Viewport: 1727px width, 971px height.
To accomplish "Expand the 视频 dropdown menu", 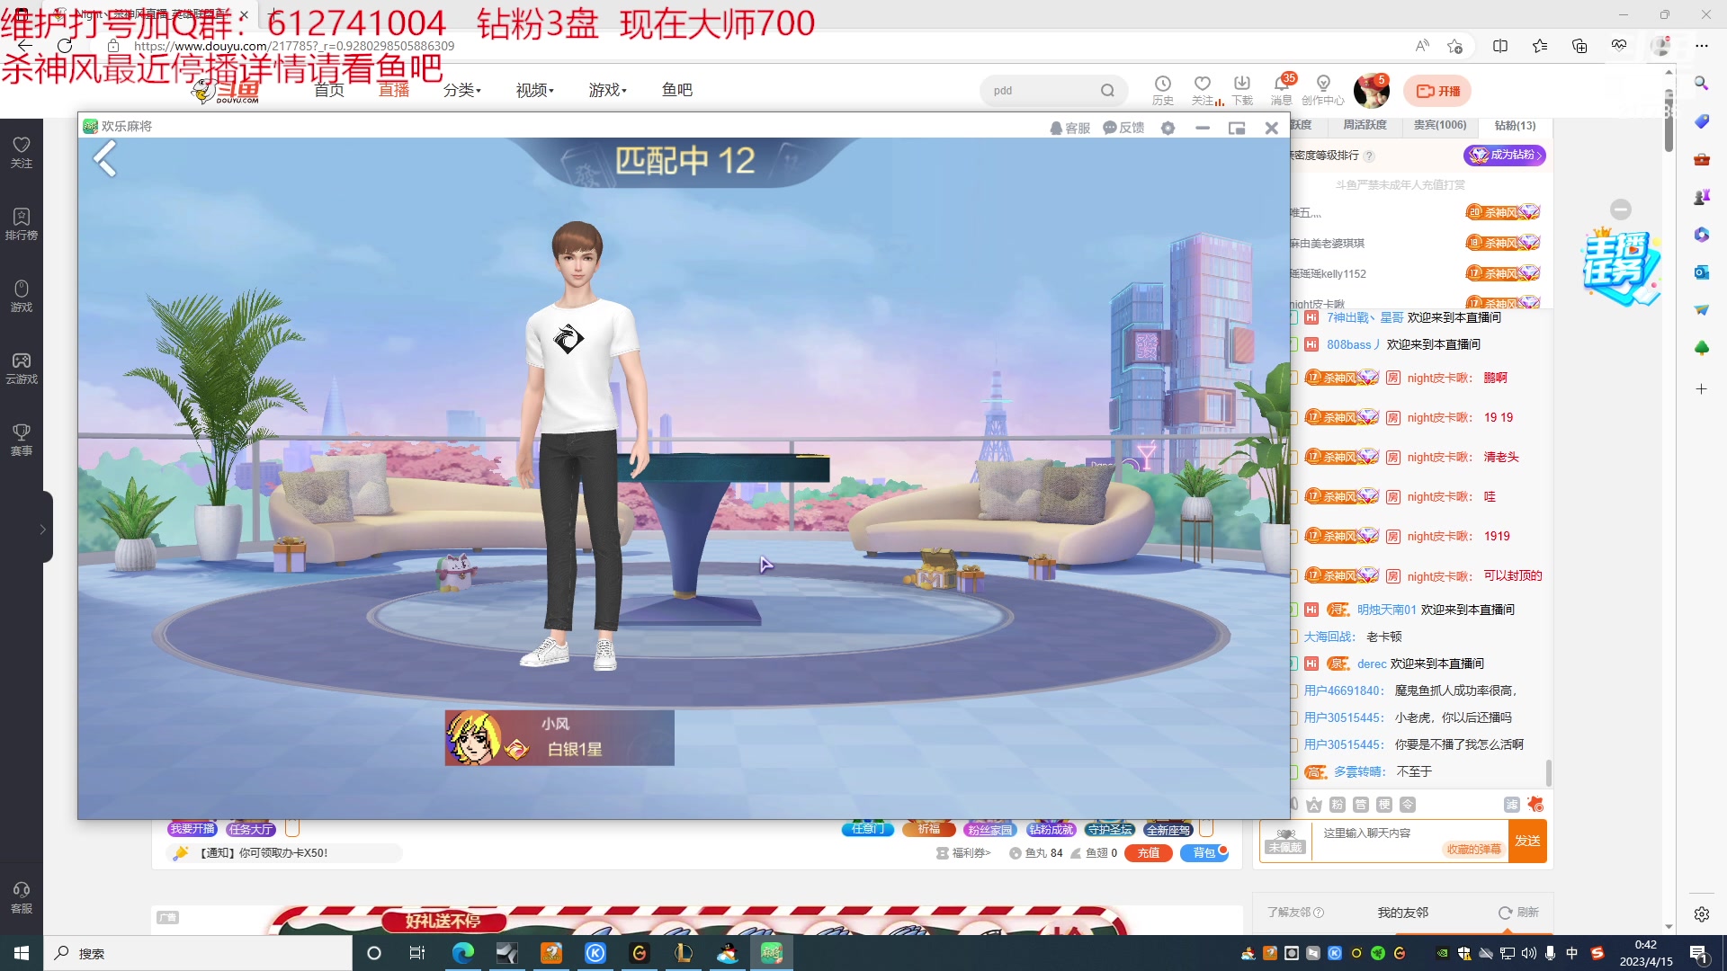I will (533, 90).
